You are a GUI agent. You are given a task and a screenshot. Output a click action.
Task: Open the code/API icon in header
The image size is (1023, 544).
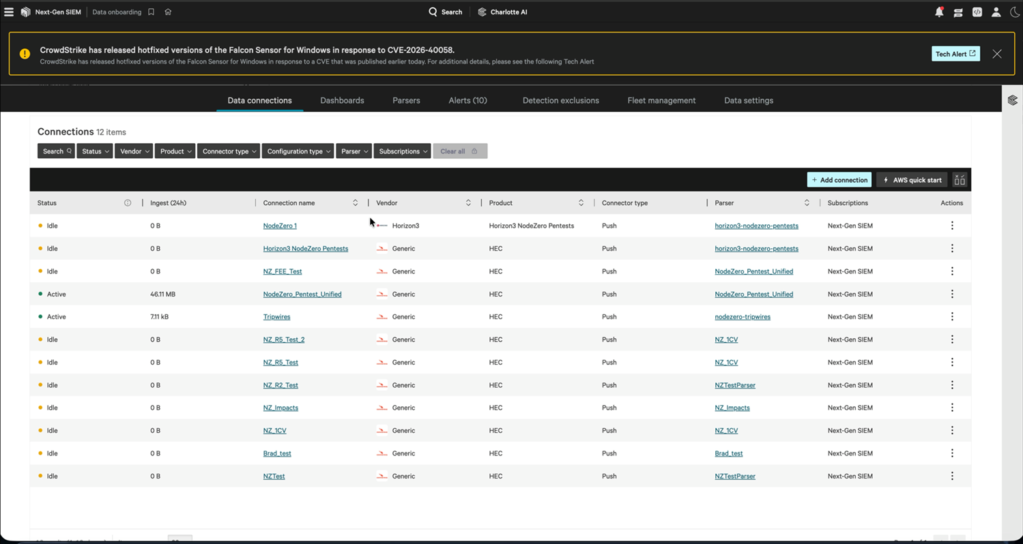tap(977, 12)
